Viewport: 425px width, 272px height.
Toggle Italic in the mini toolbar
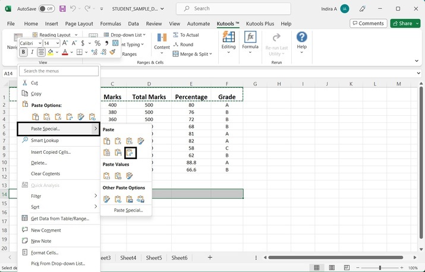point(32,52)
